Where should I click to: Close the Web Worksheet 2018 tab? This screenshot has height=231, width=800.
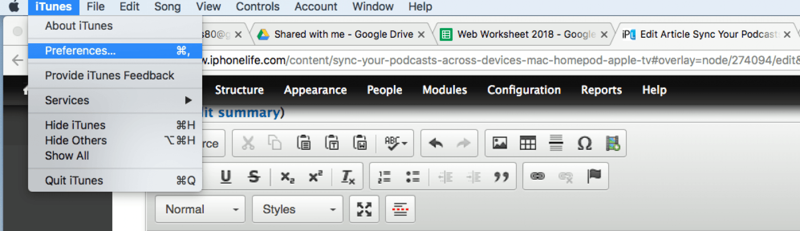tap(604, 35)
